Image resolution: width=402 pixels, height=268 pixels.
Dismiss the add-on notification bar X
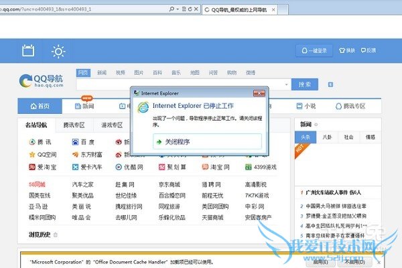[x=379, y=263]
